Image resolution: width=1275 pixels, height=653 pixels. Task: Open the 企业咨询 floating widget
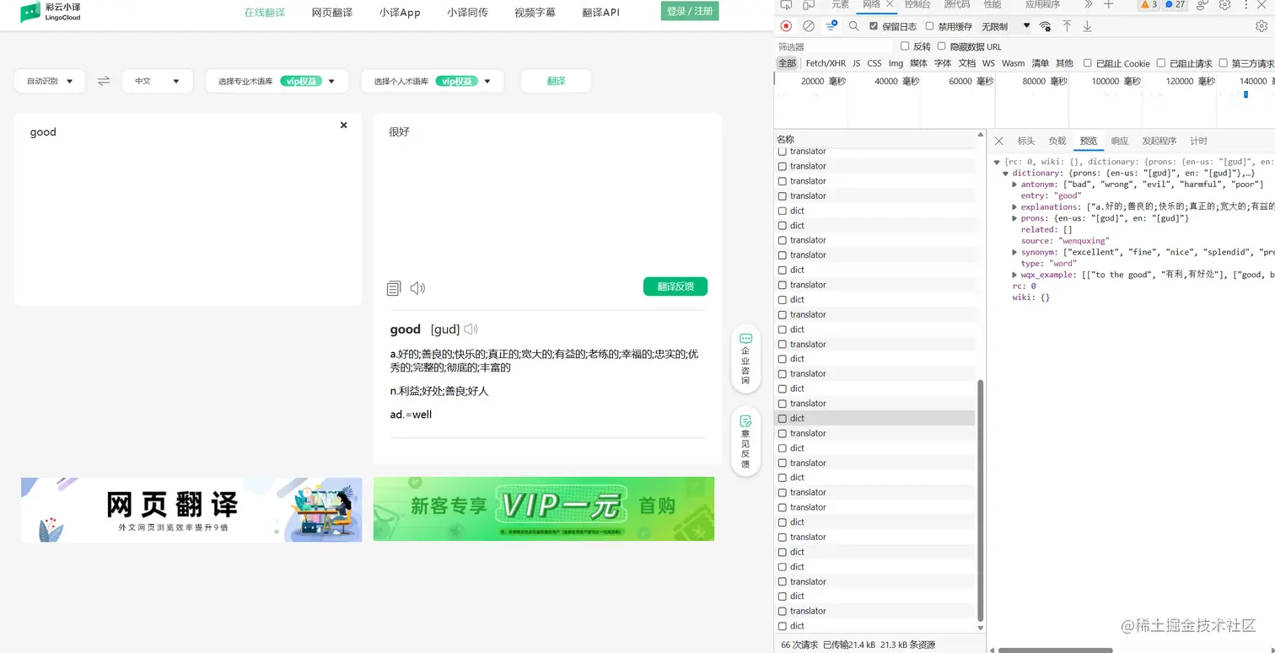coord(745,359)
